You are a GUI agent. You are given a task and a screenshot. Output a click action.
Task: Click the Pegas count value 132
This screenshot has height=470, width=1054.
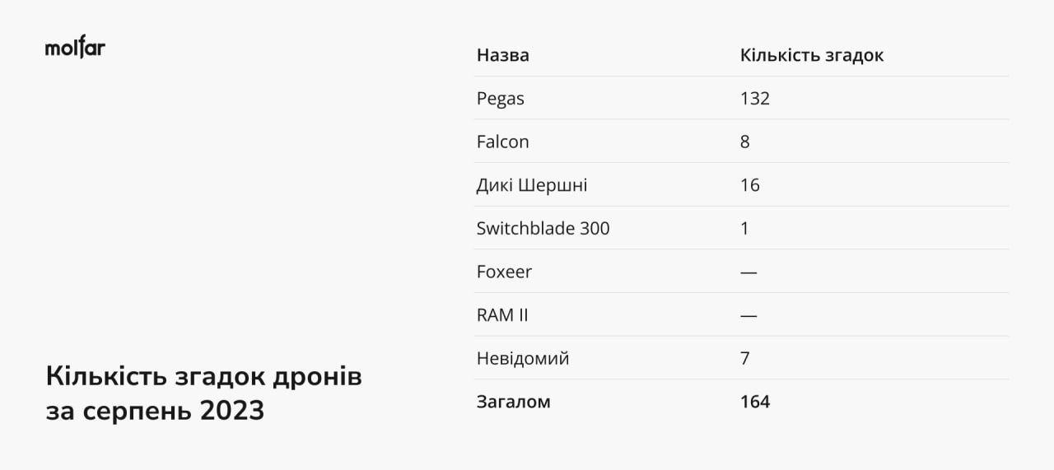(754, 99)
